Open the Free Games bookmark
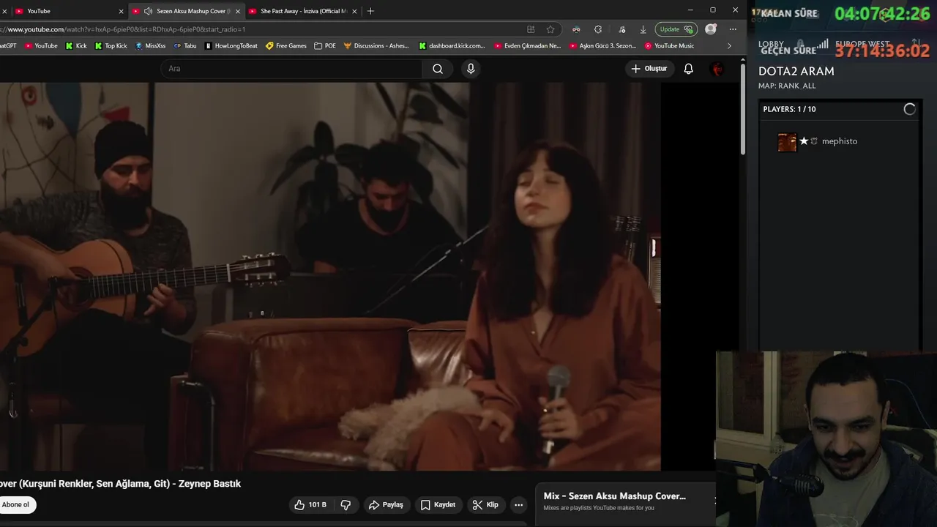 286,45
